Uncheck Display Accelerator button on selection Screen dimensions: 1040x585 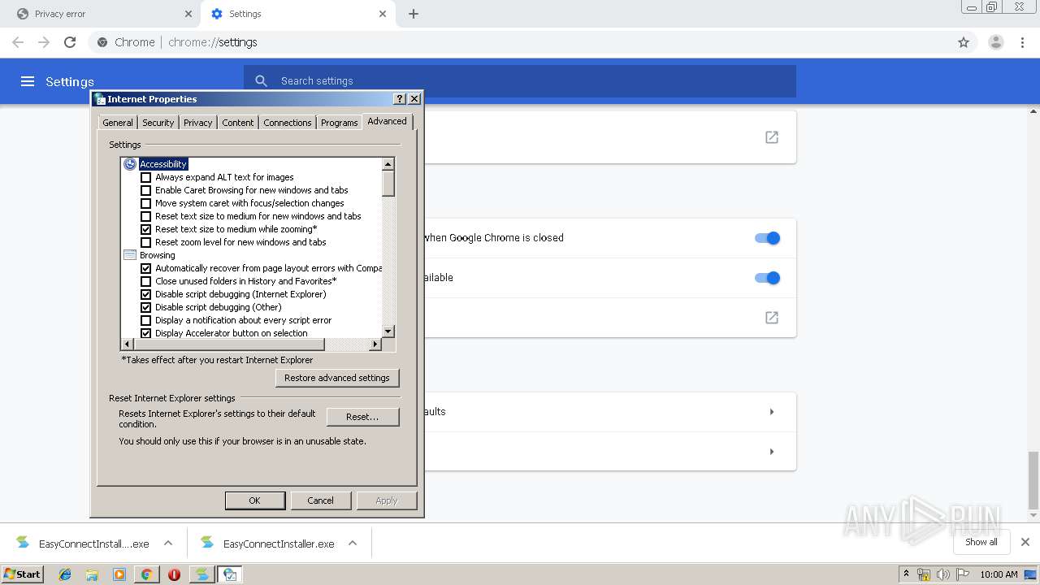pyautogui.click(x=146, y=333)
